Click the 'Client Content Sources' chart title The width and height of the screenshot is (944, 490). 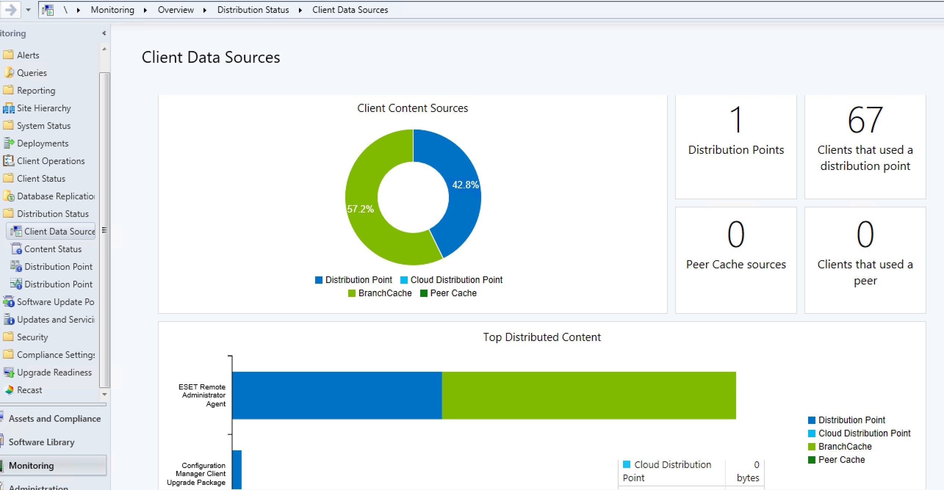(x=412, y=108)
